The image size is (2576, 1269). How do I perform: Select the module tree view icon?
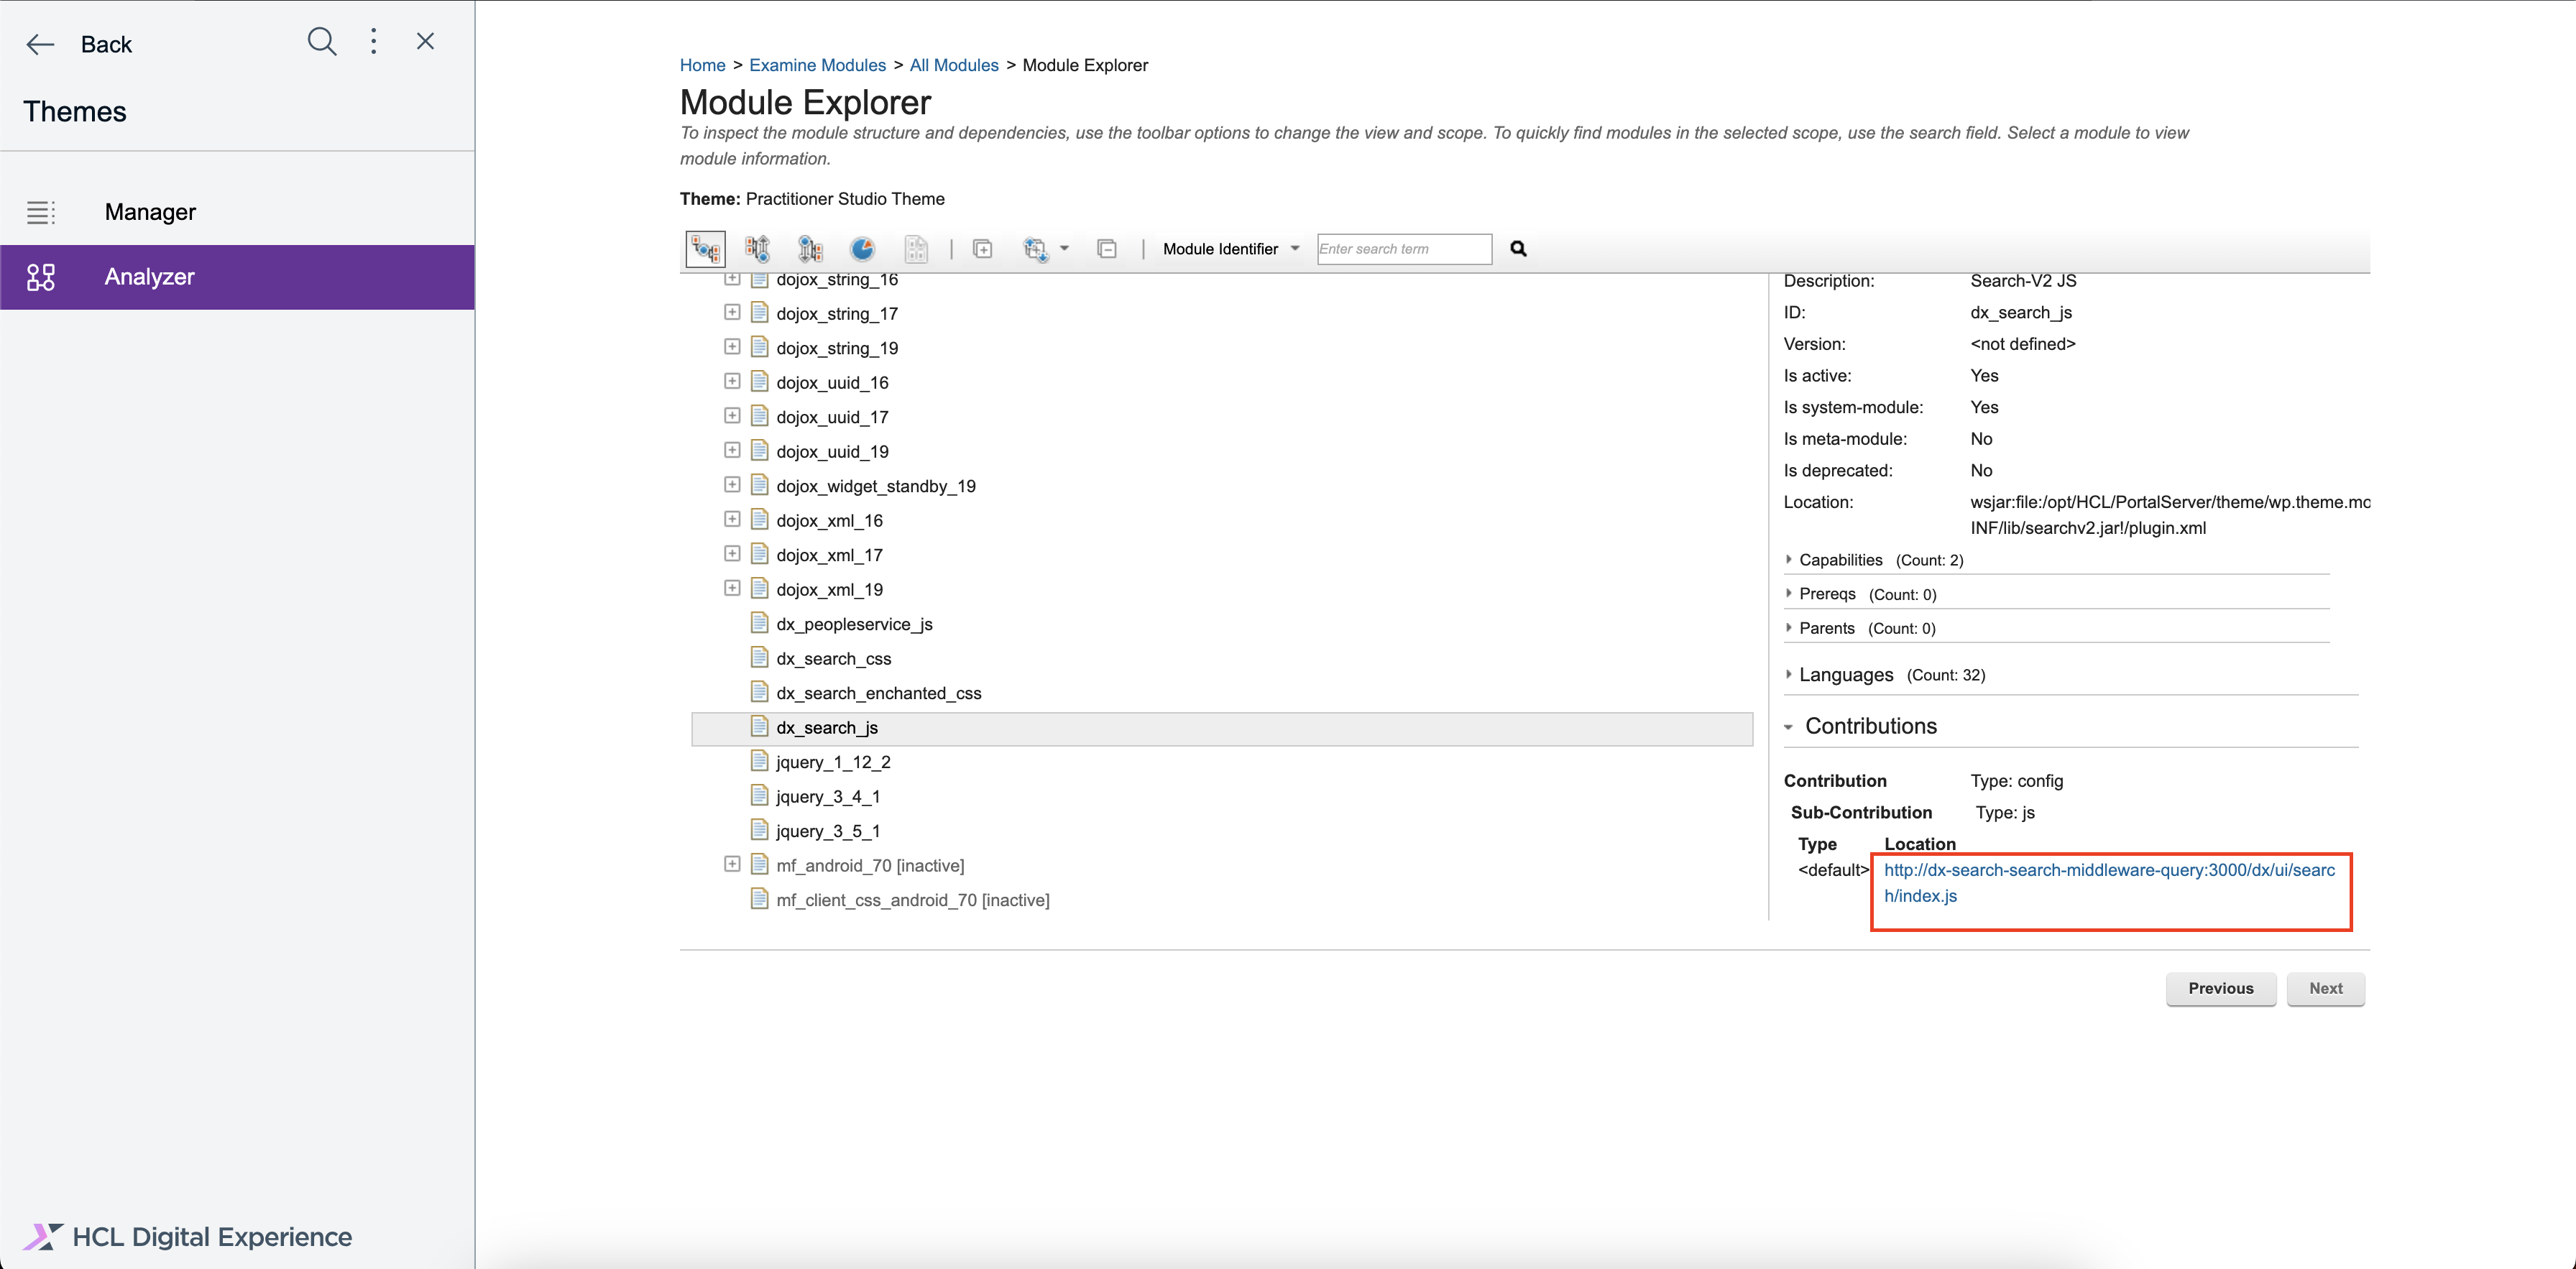pyautogui.click(x=705, y=248)
